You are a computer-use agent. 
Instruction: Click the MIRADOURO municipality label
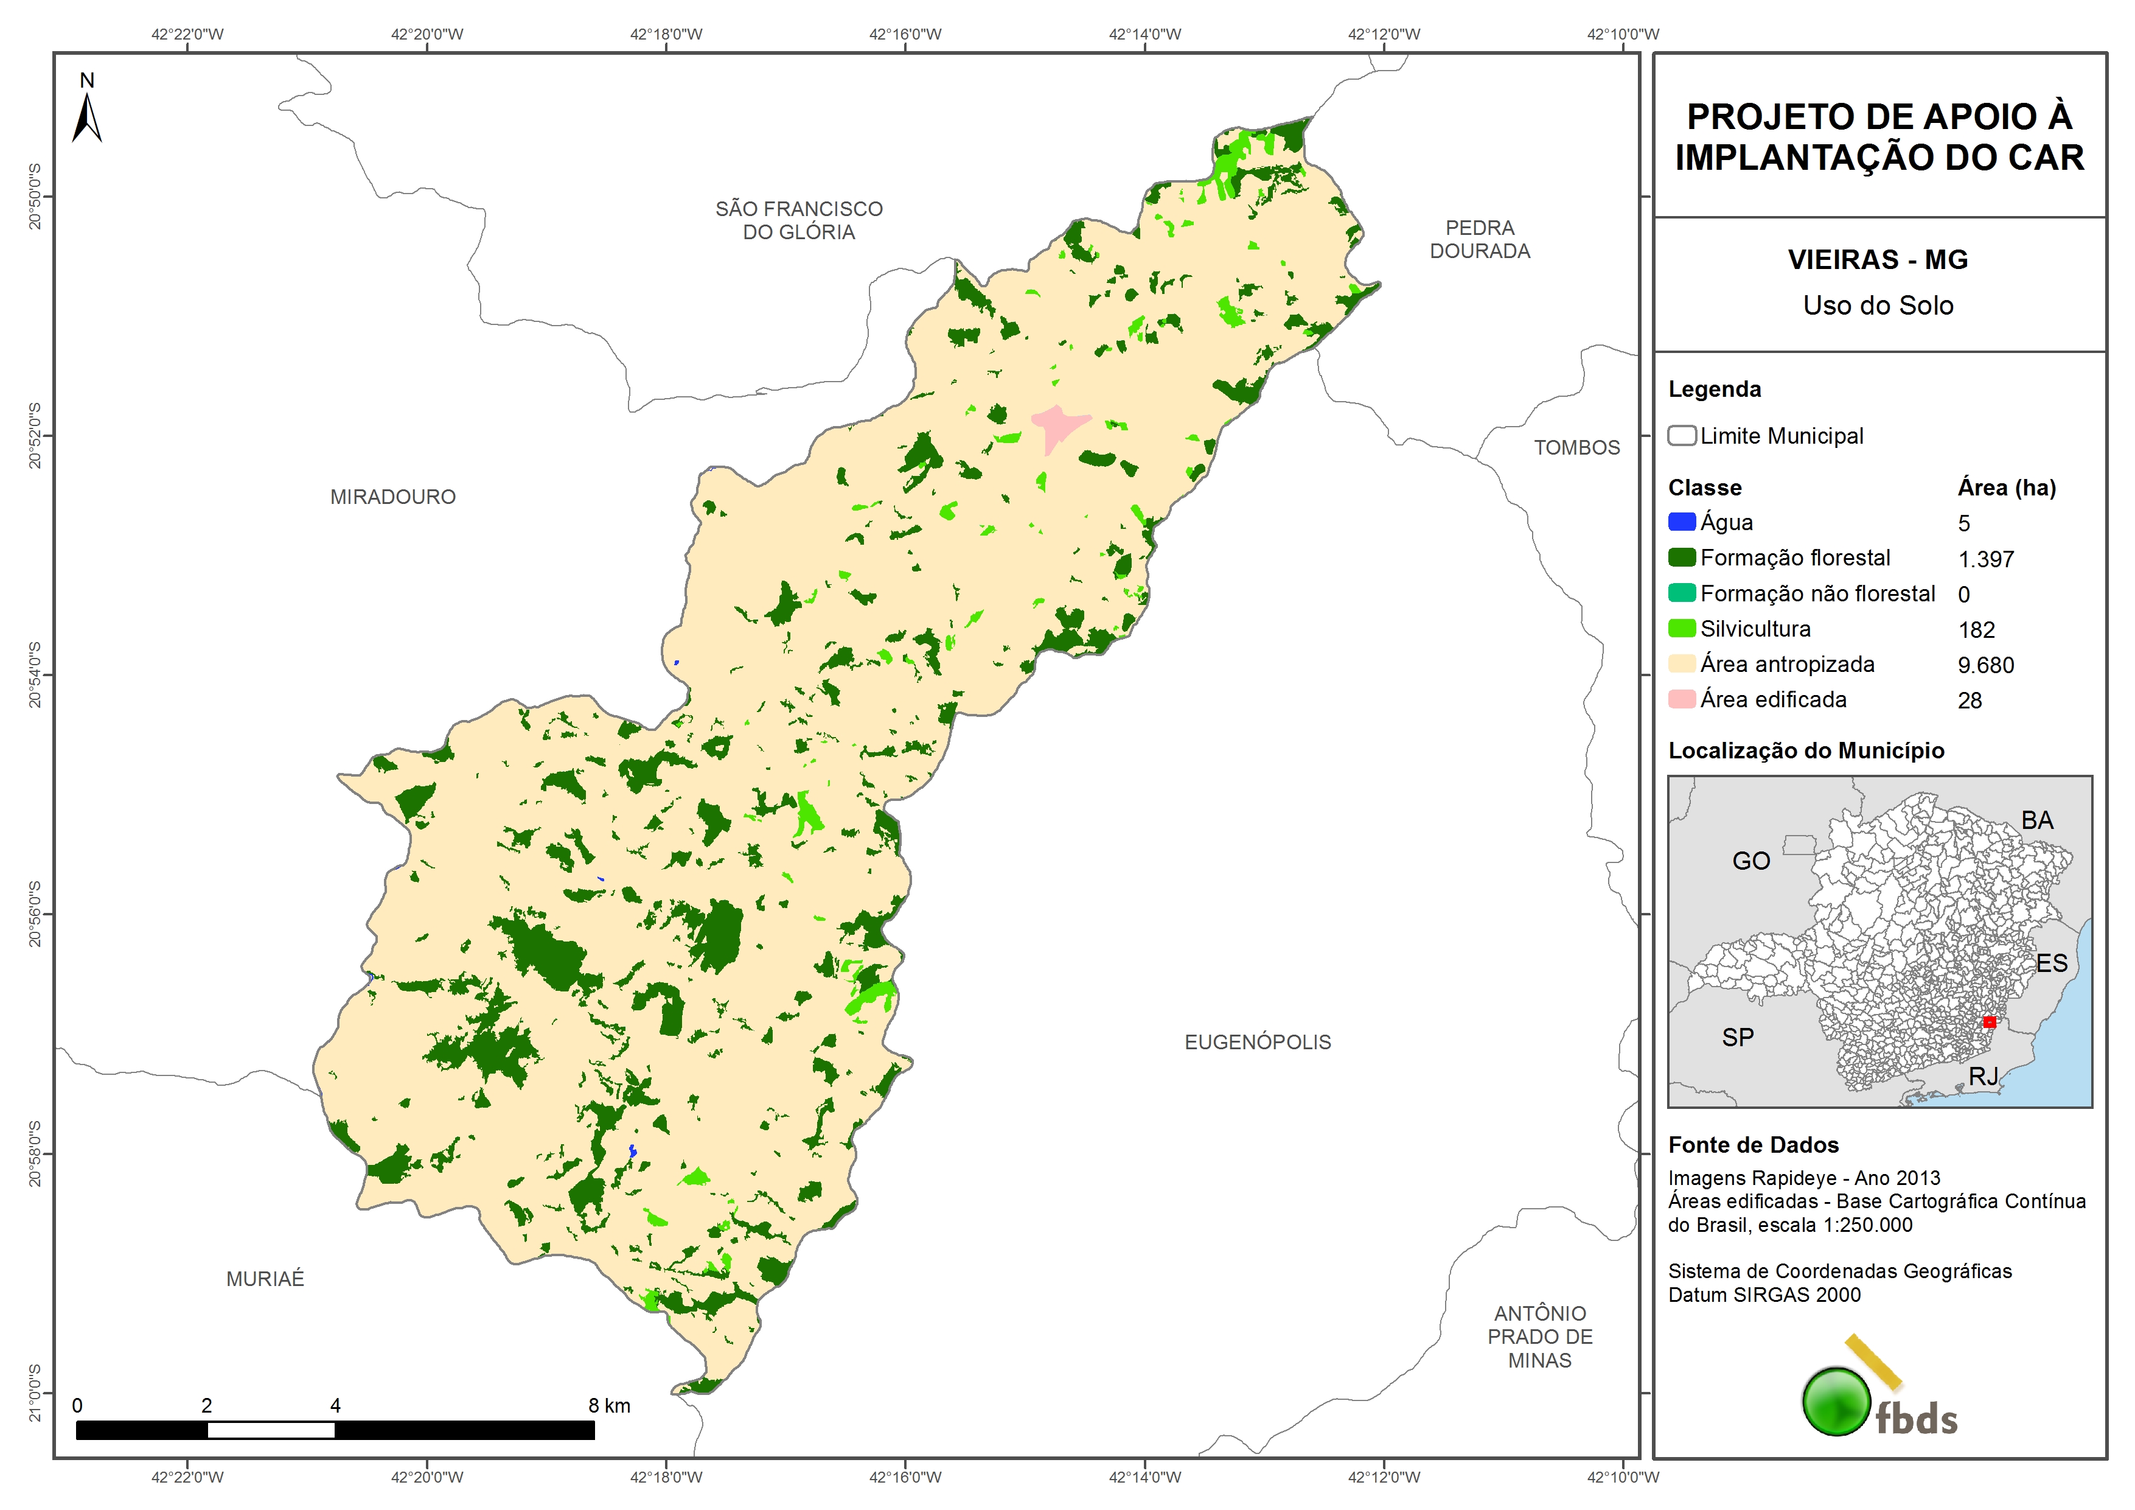point(392,497)
